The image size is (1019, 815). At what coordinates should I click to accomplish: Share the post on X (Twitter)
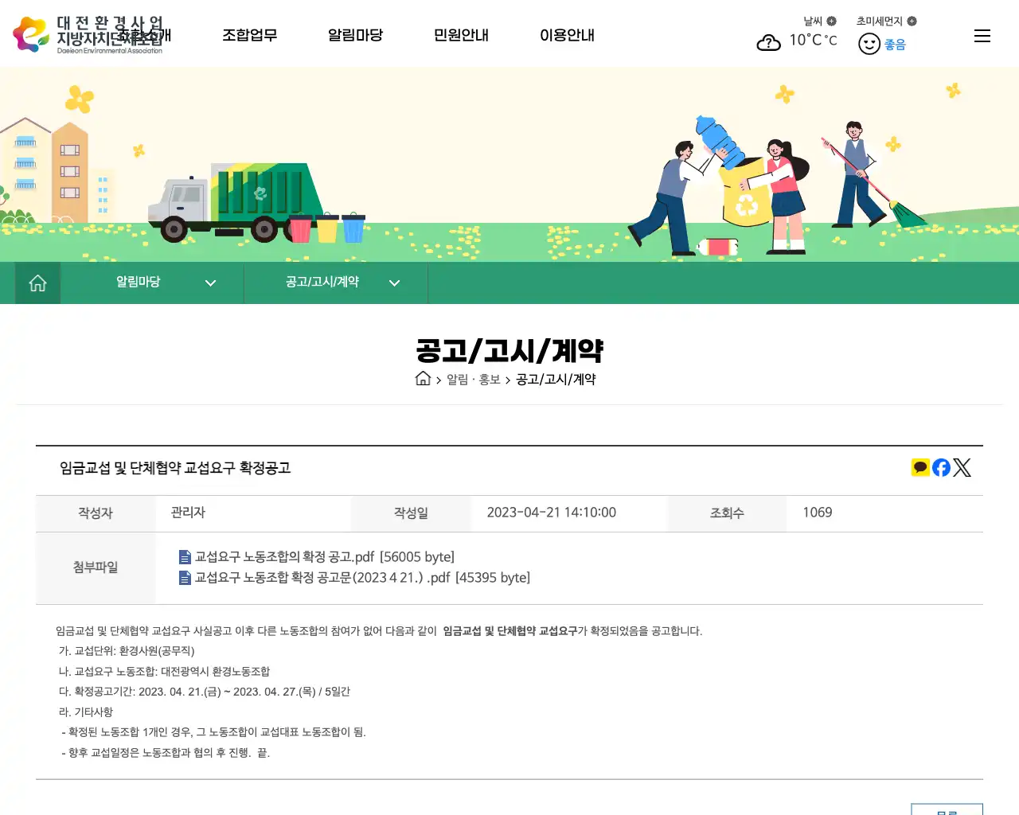coord(962,467)
